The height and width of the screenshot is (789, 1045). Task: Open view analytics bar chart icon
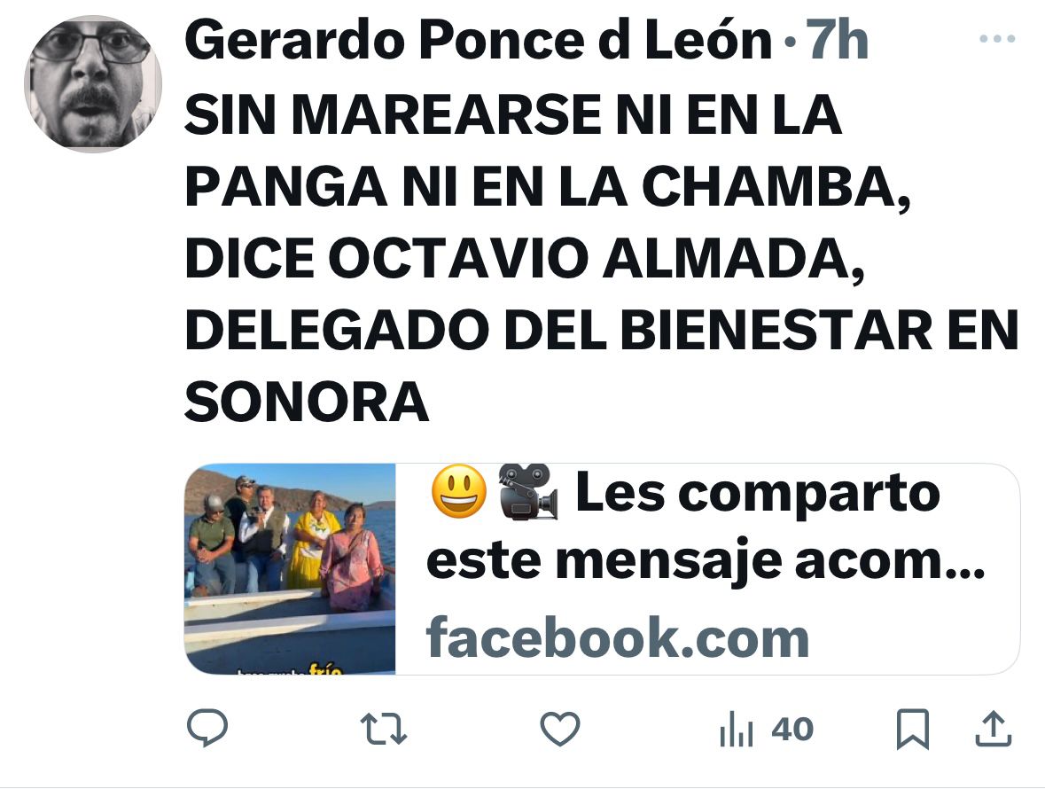pos(737,729)
